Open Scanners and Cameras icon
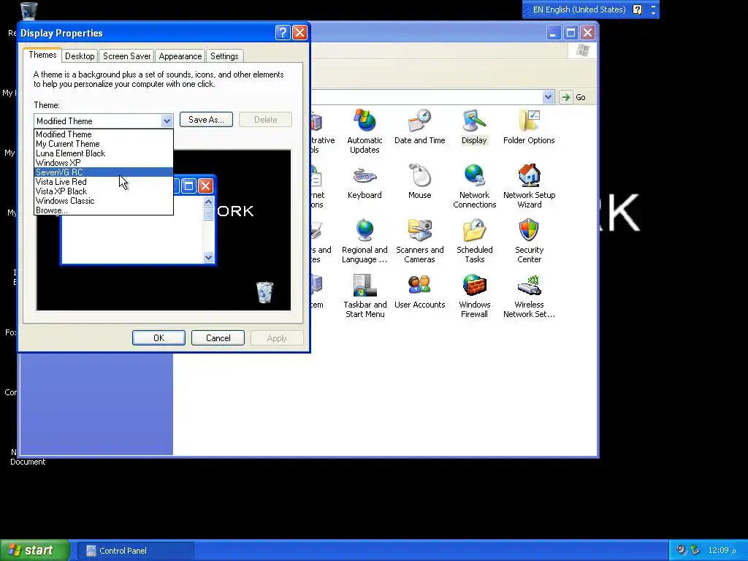The image size is (748, 561). 420,241
